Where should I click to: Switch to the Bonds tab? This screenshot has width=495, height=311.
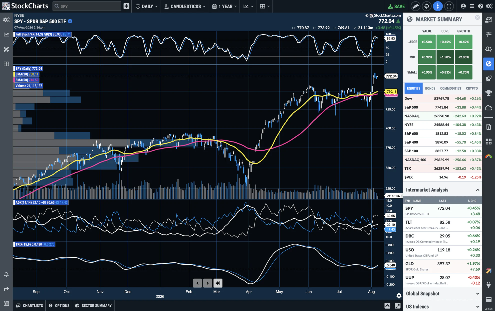tap(430, 88)
